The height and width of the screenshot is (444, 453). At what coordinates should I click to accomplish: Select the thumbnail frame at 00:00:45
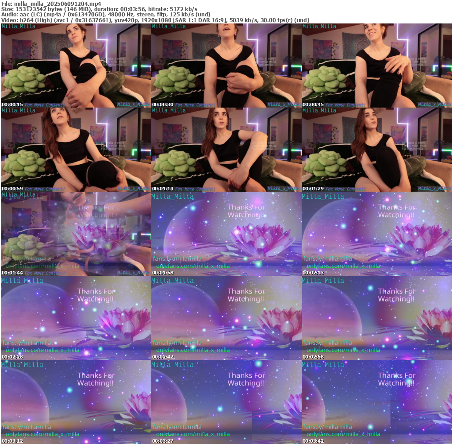(377, 66)
